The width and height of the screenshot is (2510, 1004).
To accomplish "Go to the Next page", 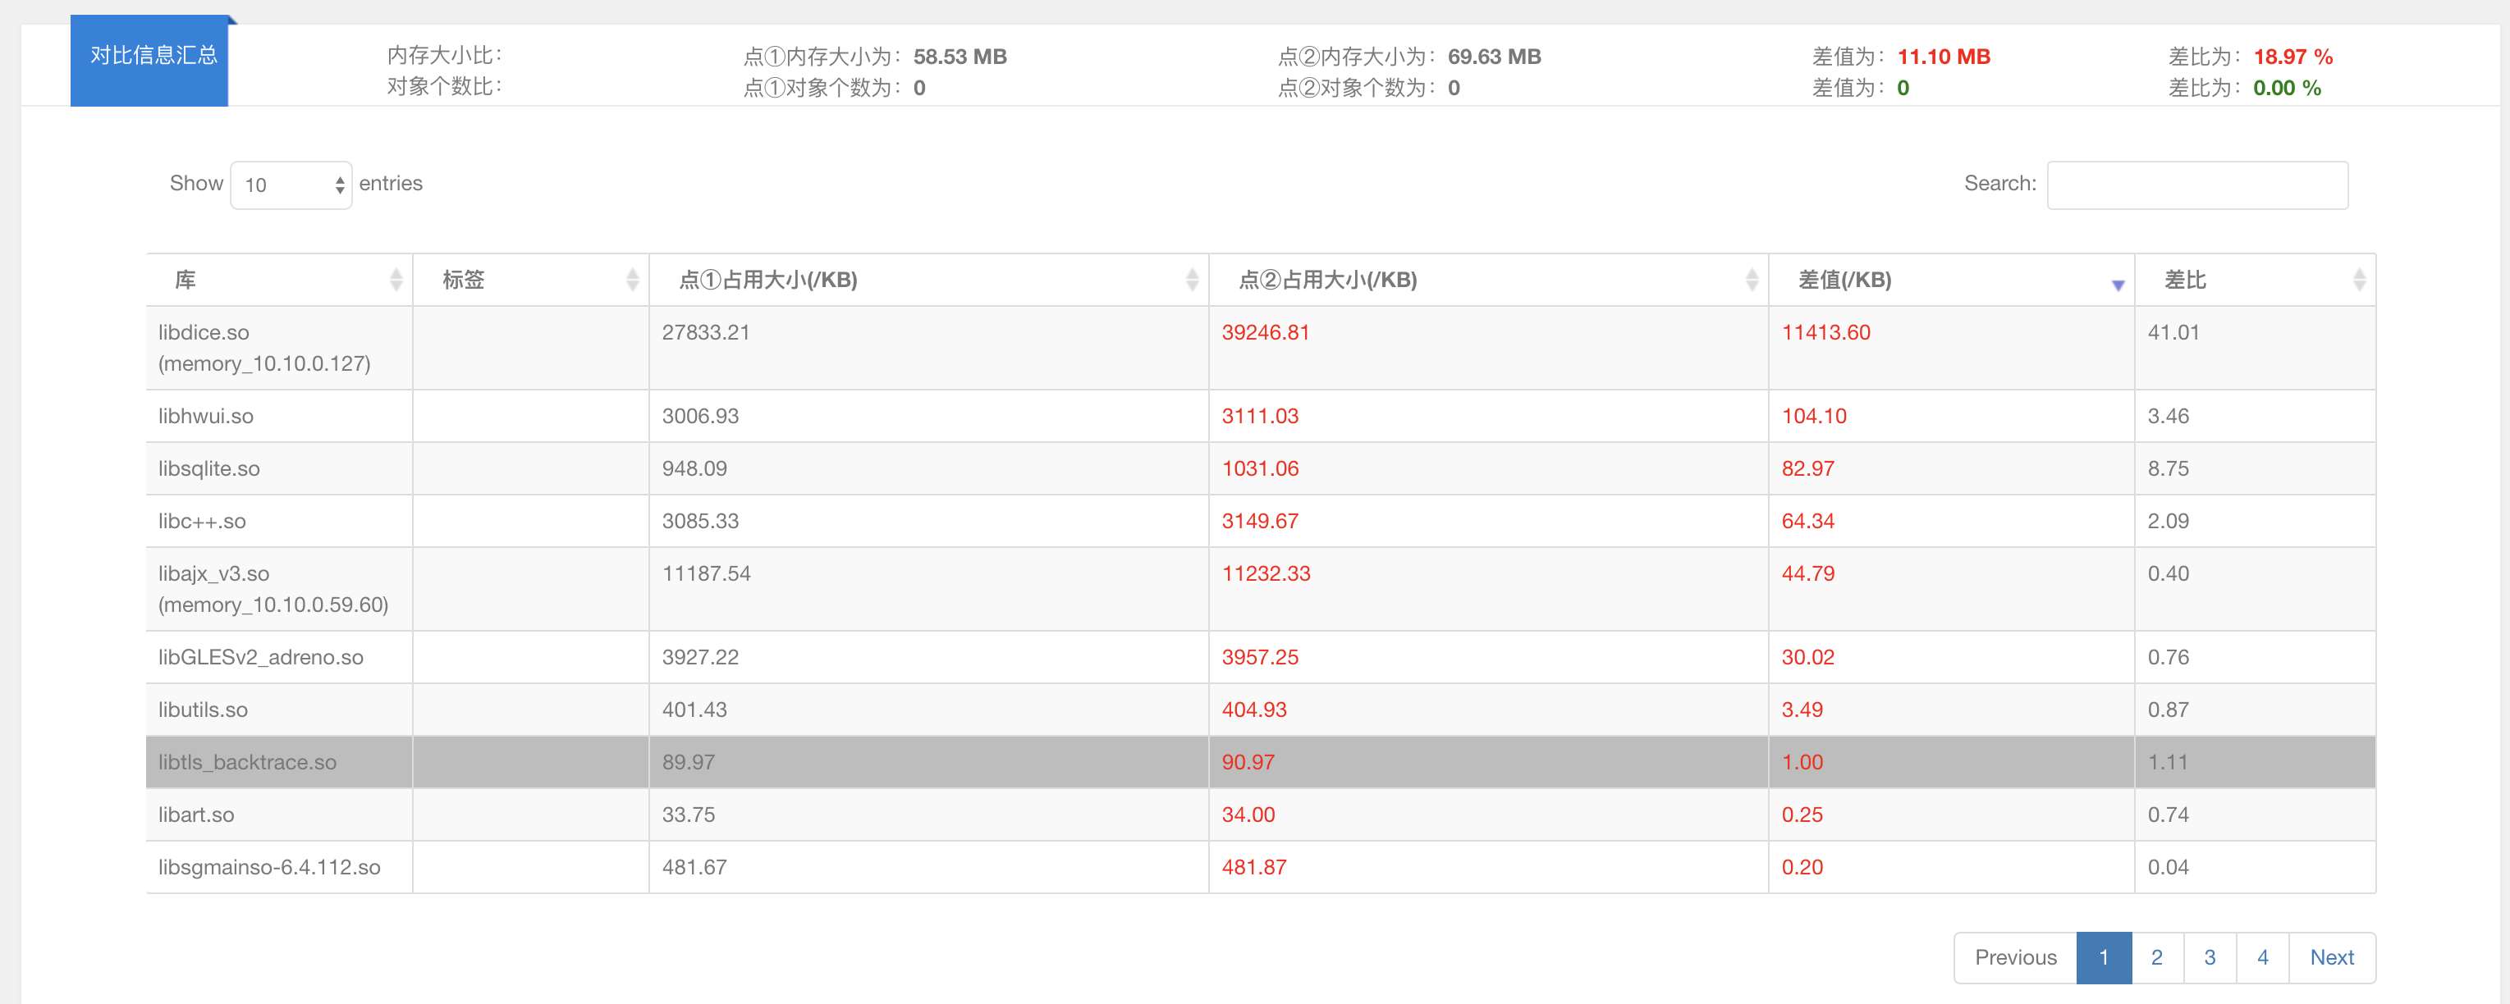I will [2331, 957].
